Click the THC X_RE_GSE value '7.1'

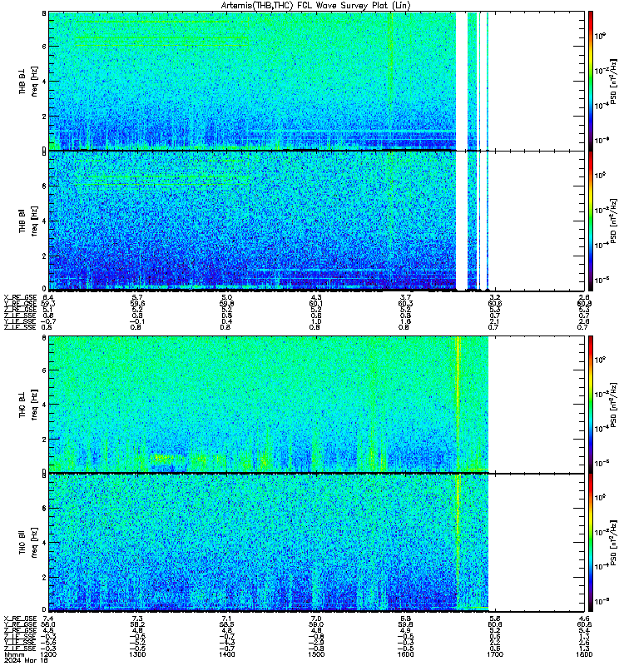pos(226,619)
